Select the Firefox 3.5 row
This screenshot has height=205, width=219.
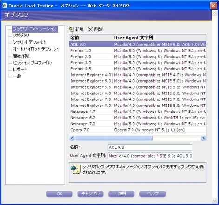(x=138, y=69)
